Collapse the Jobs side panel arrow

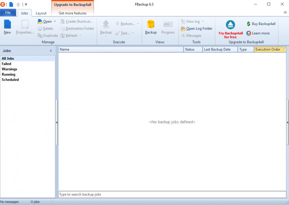pos(51,51)
